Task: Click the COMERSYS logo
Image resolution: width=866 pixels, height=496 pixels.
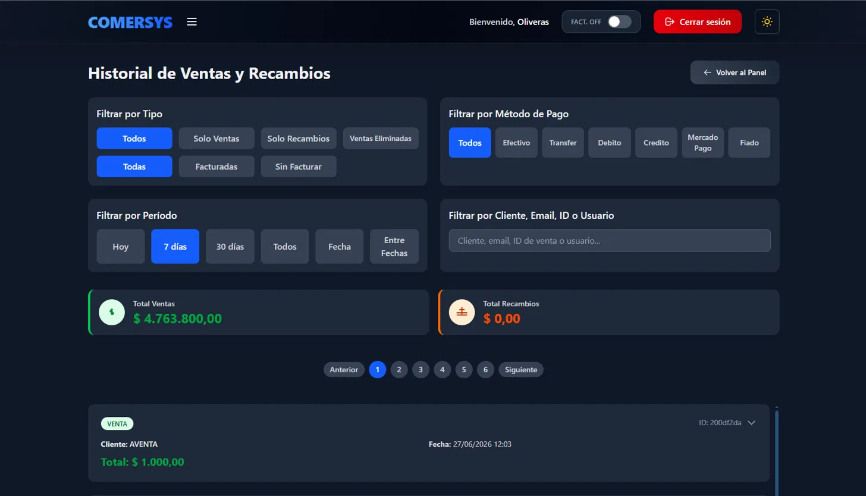Action: coord(130,23)
